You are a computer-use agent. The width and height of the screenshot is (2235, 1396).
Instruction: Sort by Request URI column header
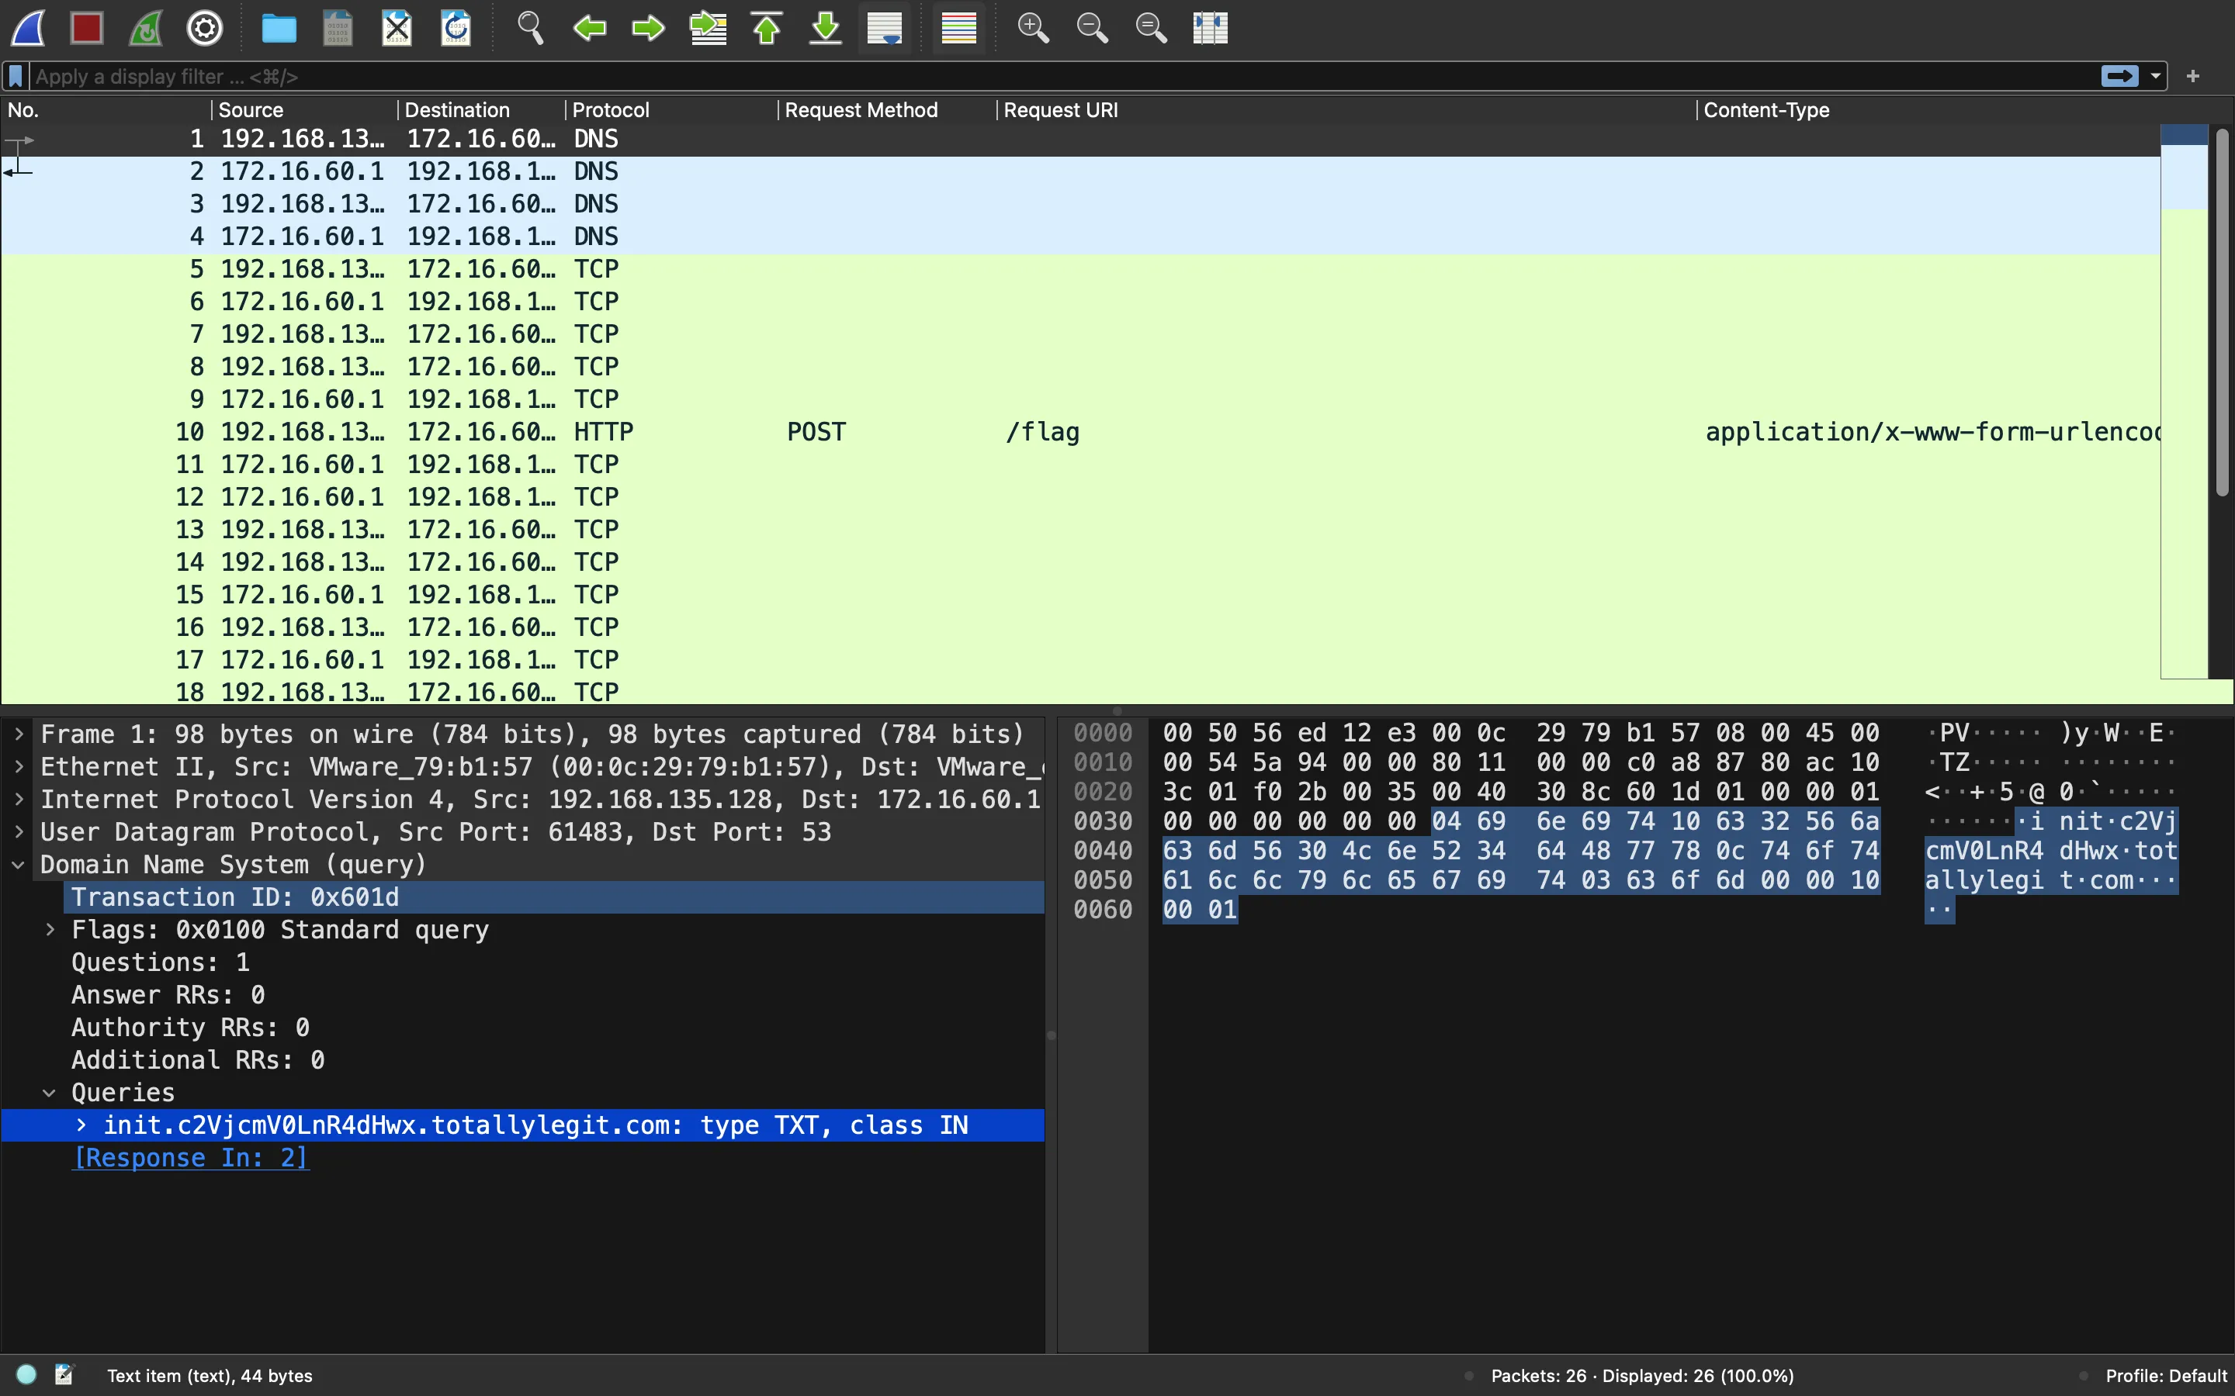1346,110
